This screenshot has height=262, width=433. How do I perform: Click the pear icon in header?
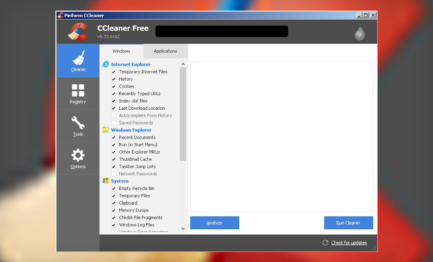360,32
